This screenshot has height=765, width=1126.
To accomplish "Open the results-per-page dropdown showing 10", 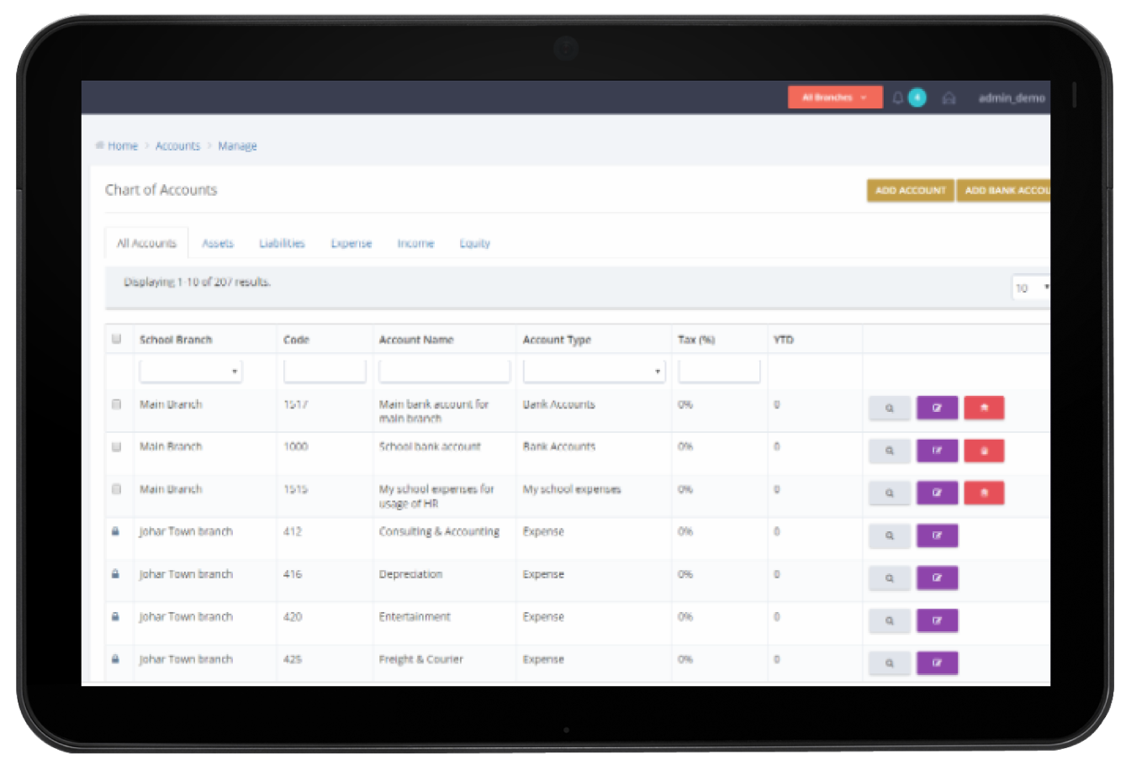I will click(1033, 288).
